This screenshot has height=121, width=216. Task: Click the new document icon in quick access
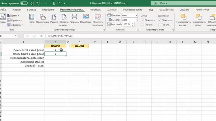59,3
